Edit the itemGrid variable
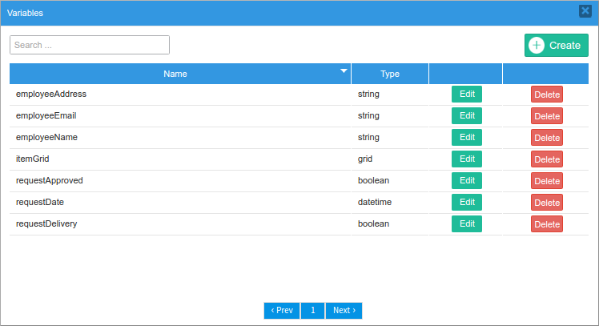 [467, 159]
